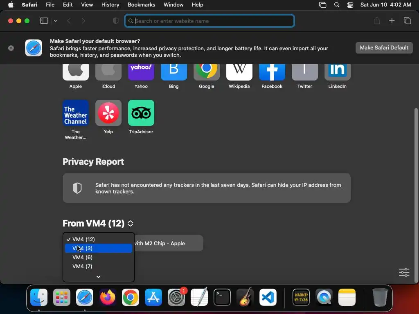Go back with the left arrow
The width and height of the screenshot is (419, 314).
pyautogui.click(x=69, y=21)
